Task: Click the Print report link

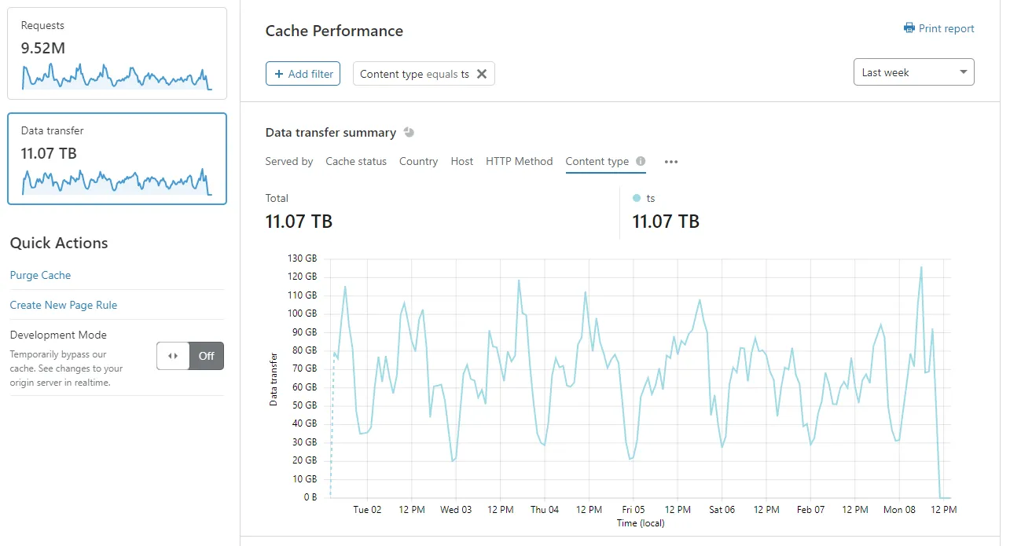Action: click(x=945, y=28)
